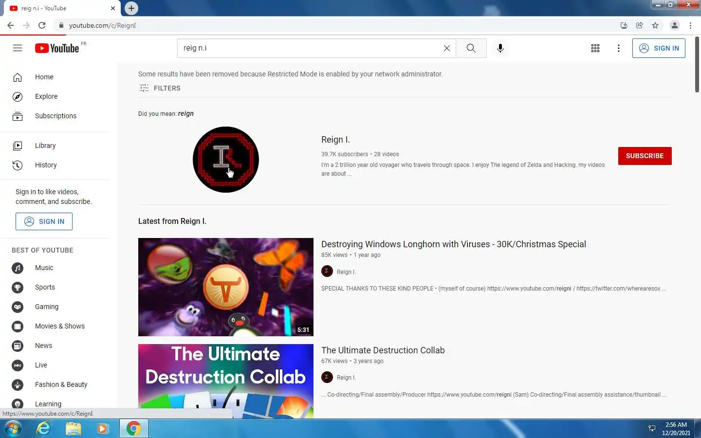
Task: Select the 'reig n.i - YouTube' tab
Action: coord(62,8)
